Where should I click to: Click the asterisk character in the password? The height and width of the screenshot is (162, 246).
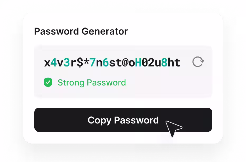coord(86,61)
